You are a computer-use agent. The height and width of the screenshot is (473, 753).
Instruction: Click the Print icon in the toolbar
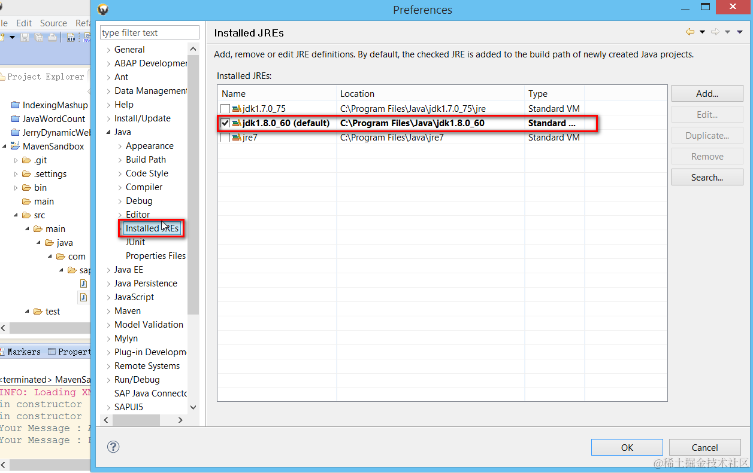[52, 37]
